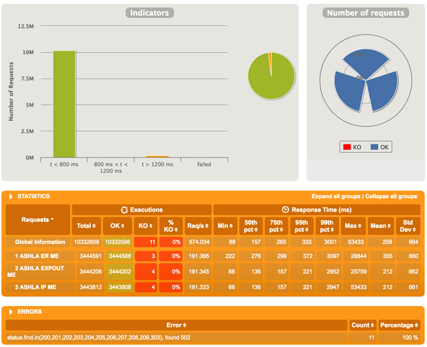This screenshot has height=347, width=427.
Task: Sort by the Req/s column arrows
Action: 207,226
